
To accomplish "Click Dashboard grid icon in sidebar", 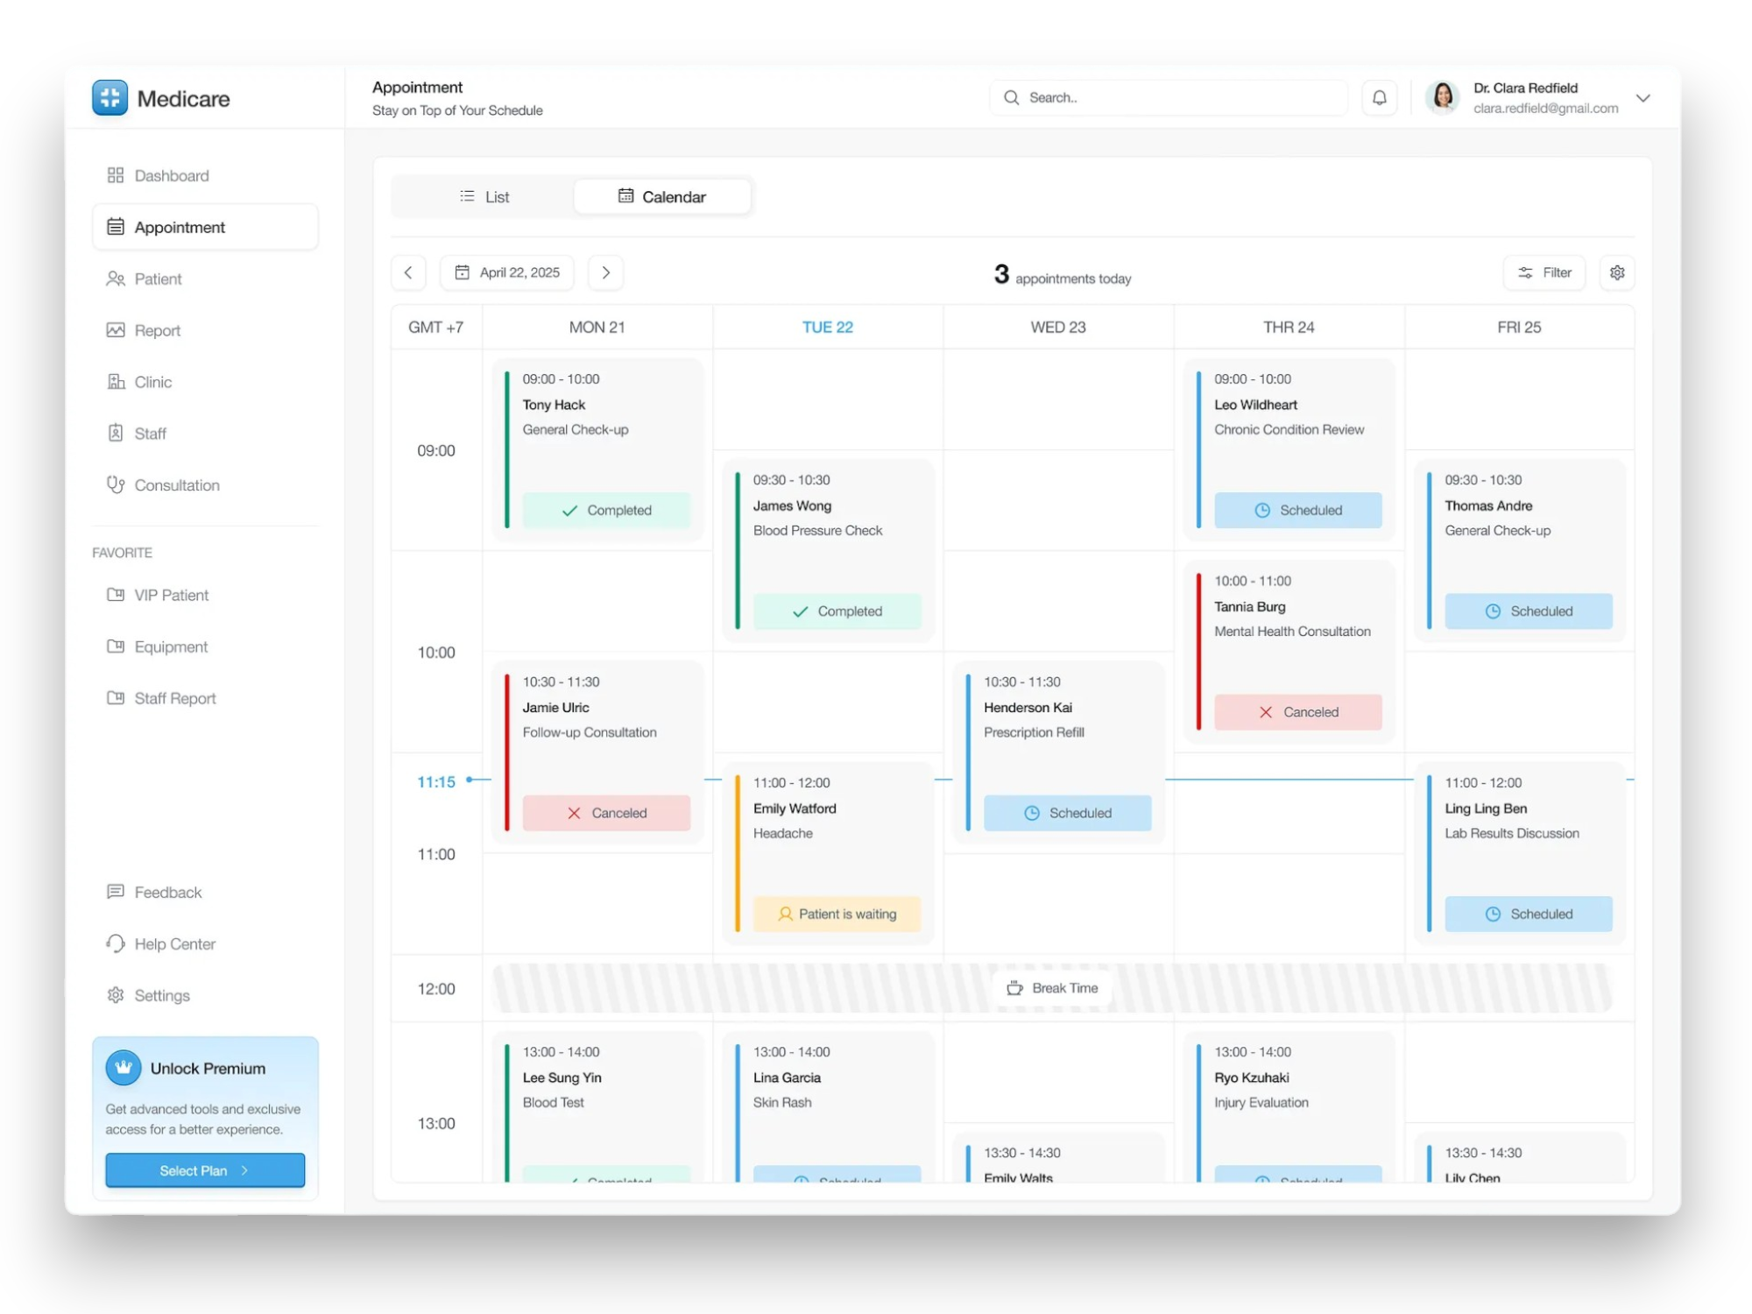I will click(x=116, y=175).
